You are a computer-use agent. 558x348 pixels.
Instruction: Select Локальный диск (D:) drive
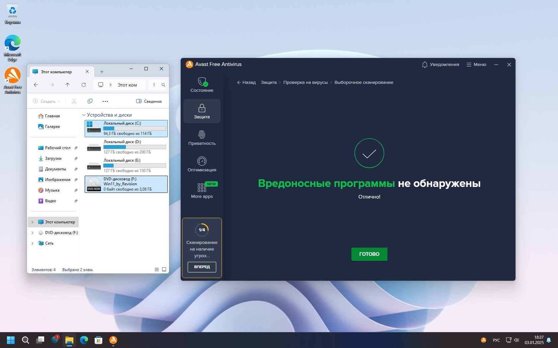tap(126, 147)
